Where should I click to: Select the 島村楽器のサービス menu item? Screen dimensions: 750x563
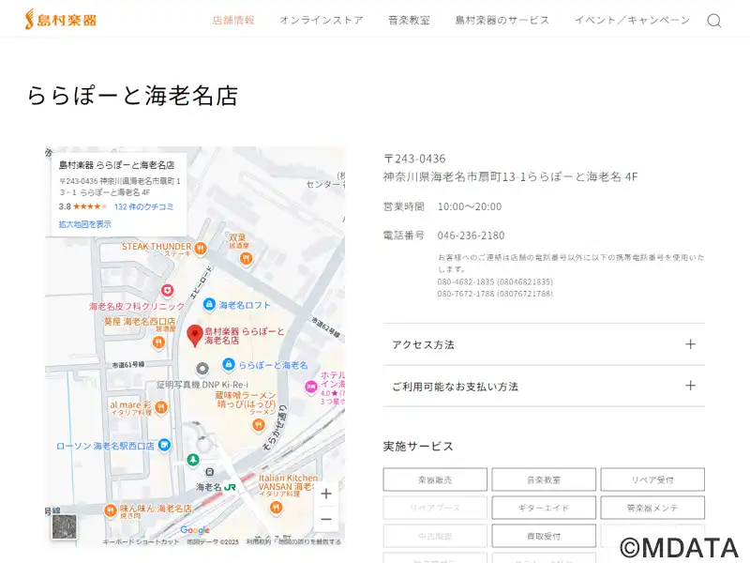coord(502,20)
